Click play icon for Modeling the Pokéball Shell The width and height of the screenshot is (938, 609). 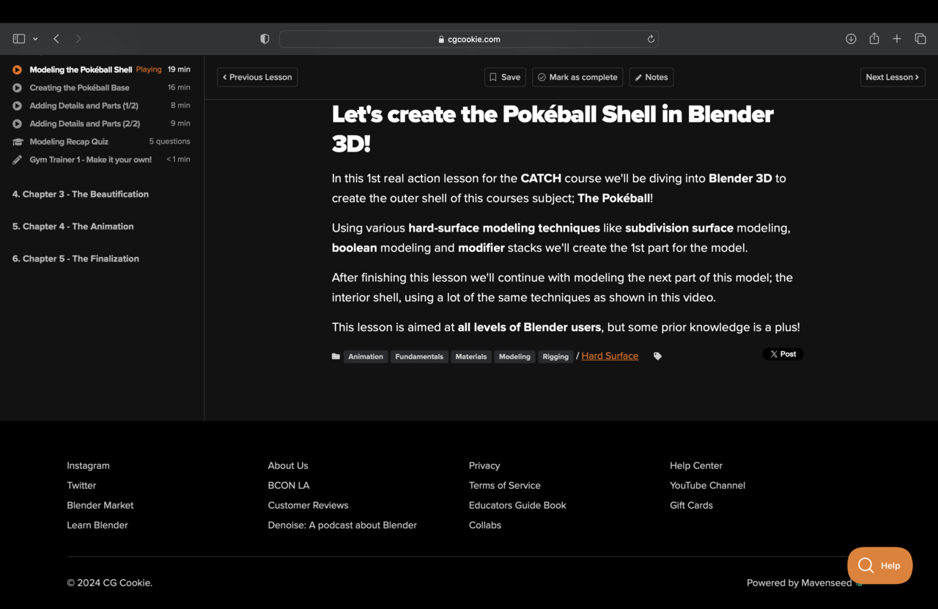pyautogui.click(x=17, y=70)
